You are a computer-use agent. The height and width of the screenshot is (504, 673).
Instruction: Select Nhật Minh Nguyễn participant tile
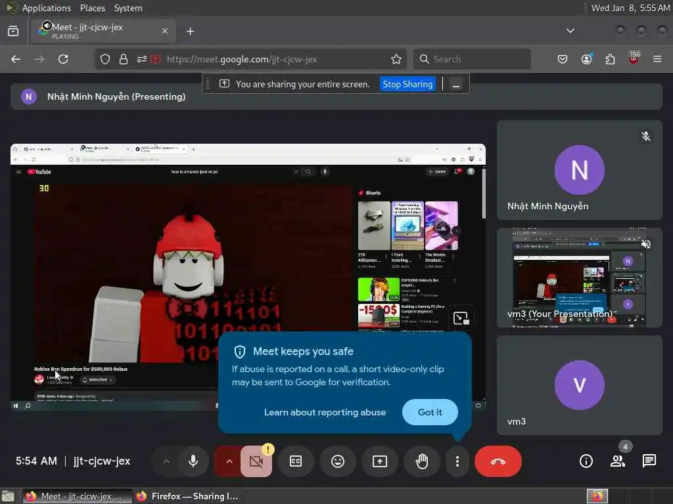pyautogui.click(x=580, y=170)
